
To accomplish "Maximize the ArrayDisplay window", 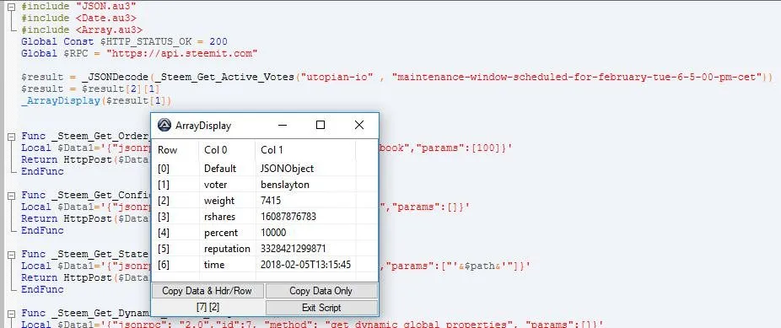I will 320,125.
